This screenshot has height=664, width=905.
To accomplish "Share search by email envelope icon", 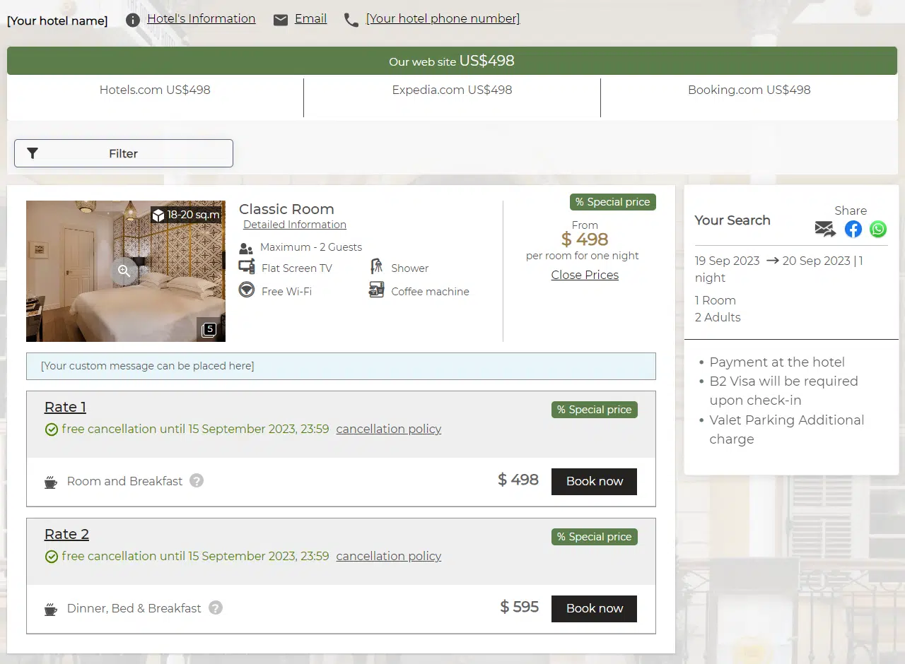I will pos(825,229).
